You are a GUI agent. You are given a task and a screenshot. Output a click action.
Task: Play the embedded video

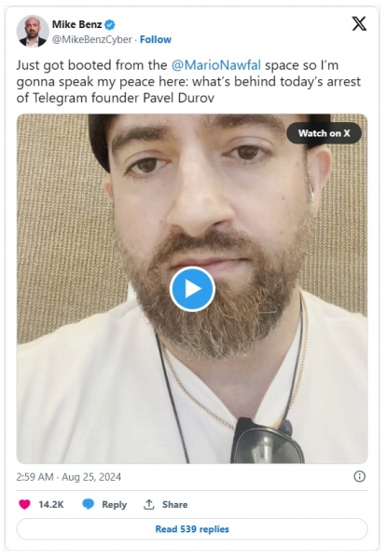click(x=192, y=289)
